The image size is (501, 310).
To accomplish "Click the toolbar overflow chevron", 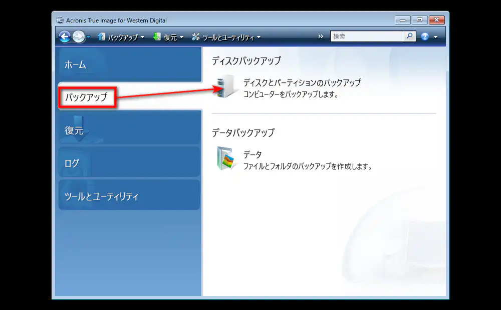I will pyautogui.click(x=321, y=36).
